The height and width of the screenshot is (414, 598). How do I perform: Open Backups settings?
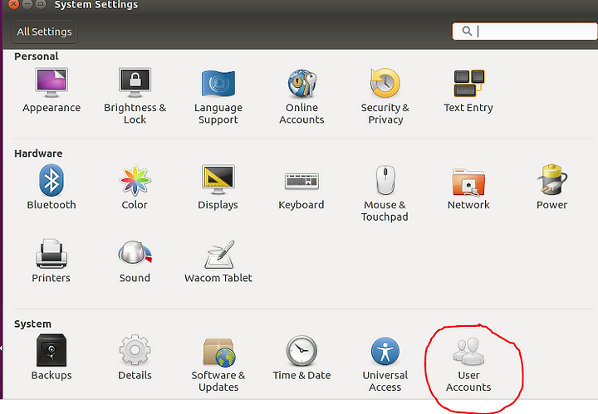click(51, 358)
